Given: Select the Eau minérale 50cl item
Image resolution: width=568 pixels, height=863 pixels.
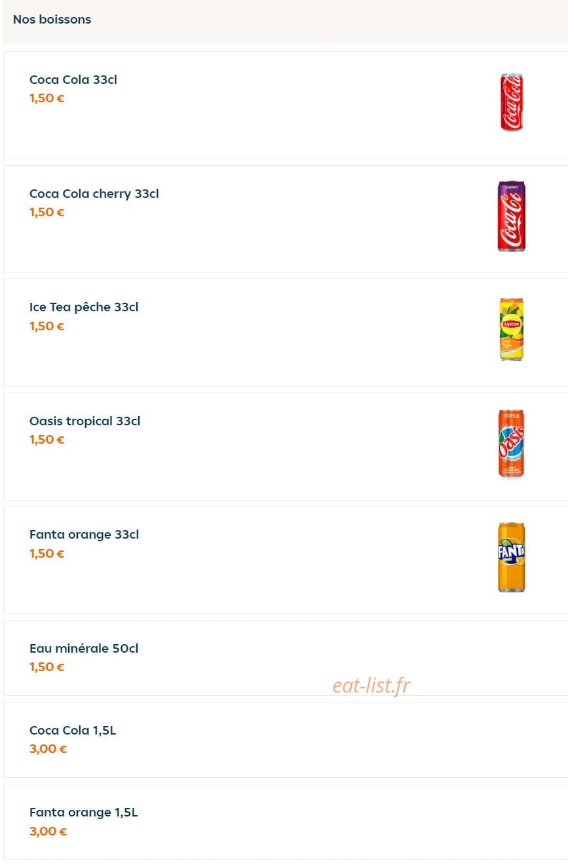Looking at the screenshot, I should [x=286, y=658].
